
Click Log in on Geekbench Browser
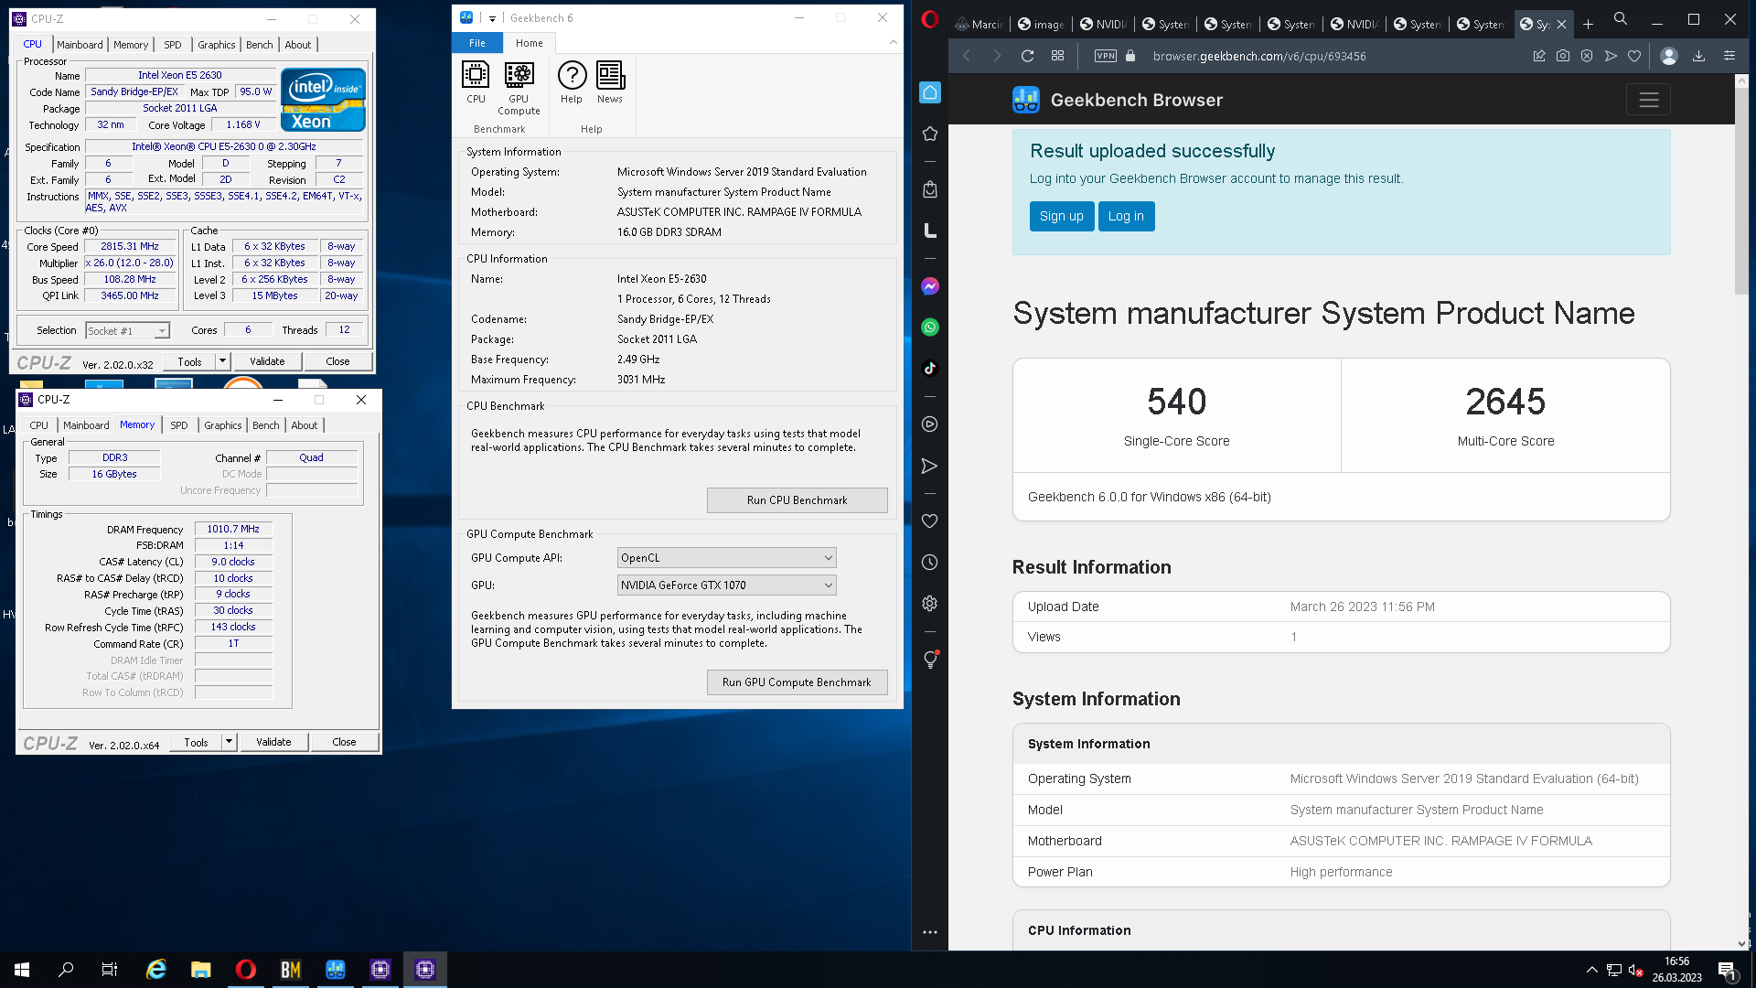click(1126, 217)
